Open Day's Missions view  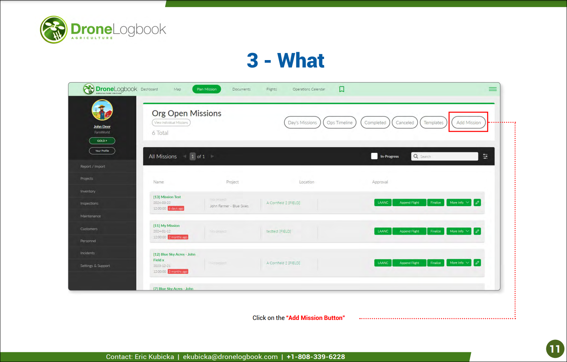tap(302, 122)
